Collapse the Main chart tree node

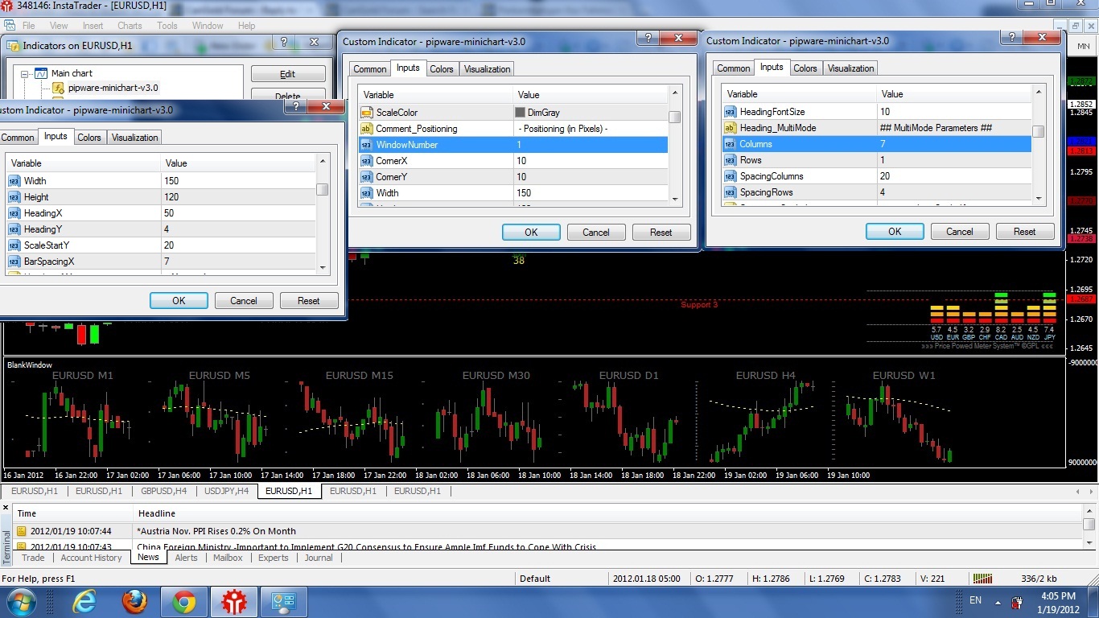pyautogui.click(x=25, y=73)
